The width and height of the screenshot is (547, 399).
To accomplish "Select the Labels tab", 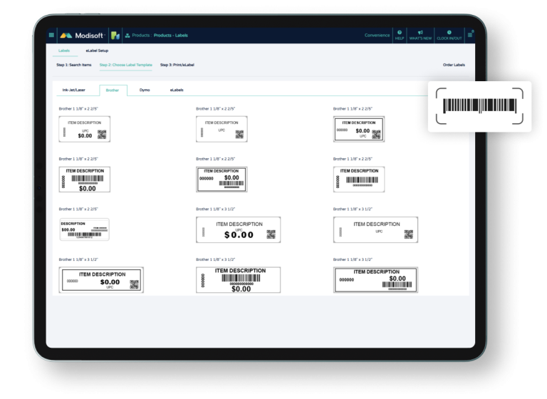I will coord(64,51).
